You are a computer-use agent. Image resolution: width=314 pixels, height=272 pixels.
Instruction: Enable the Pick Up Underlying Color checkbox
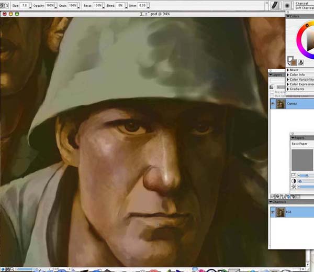point(272,96)
